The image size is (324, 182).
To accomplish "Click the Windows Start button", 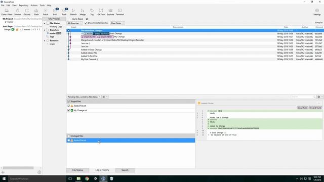I will pos(4,178).
